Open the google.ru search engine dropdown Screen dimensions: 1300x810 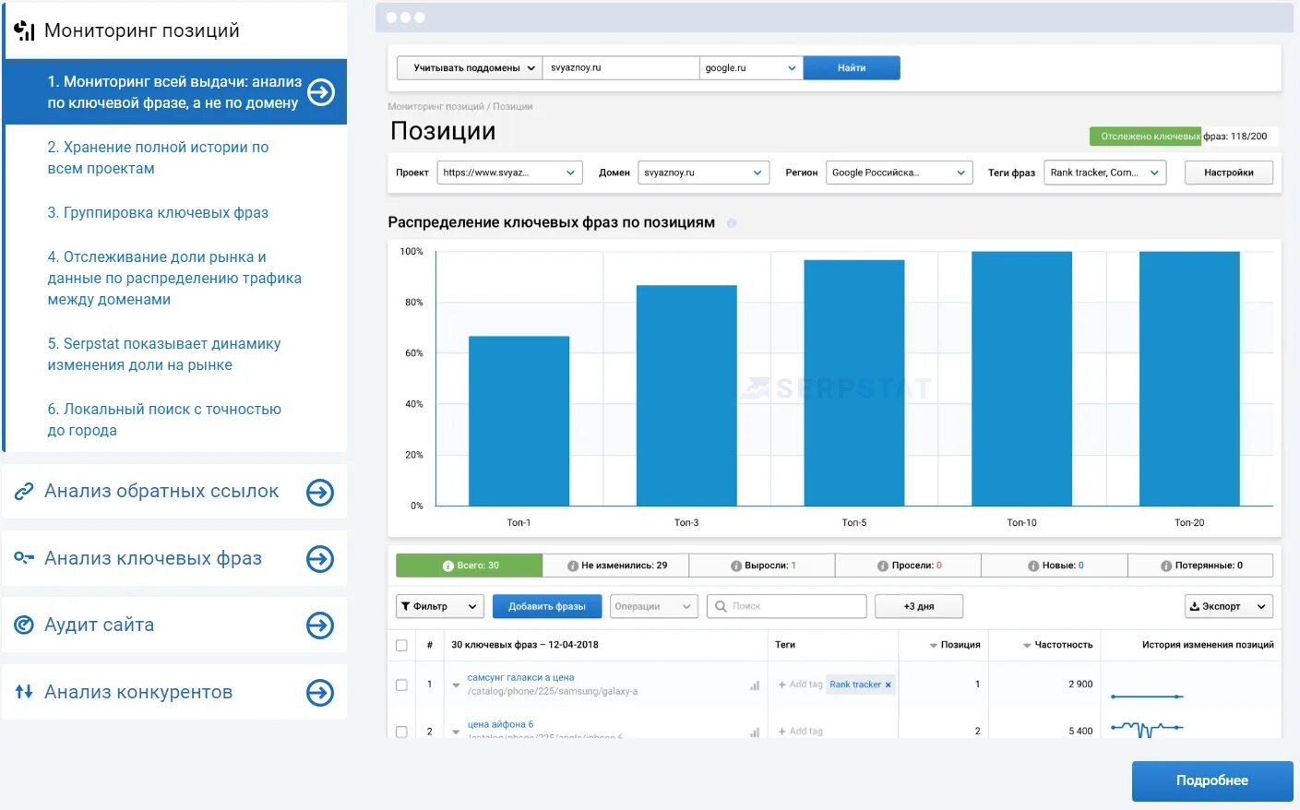tap(751, 68)
